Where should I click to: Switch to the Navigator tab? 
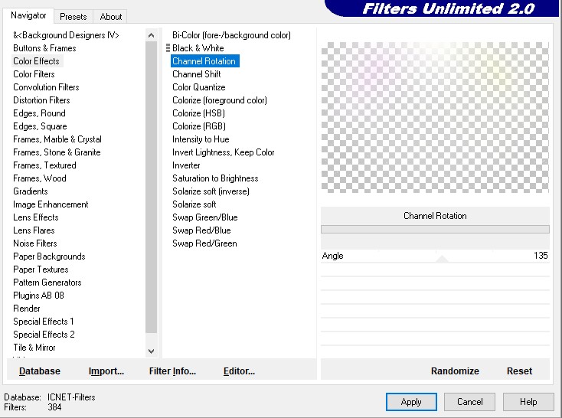coord(28,16)
